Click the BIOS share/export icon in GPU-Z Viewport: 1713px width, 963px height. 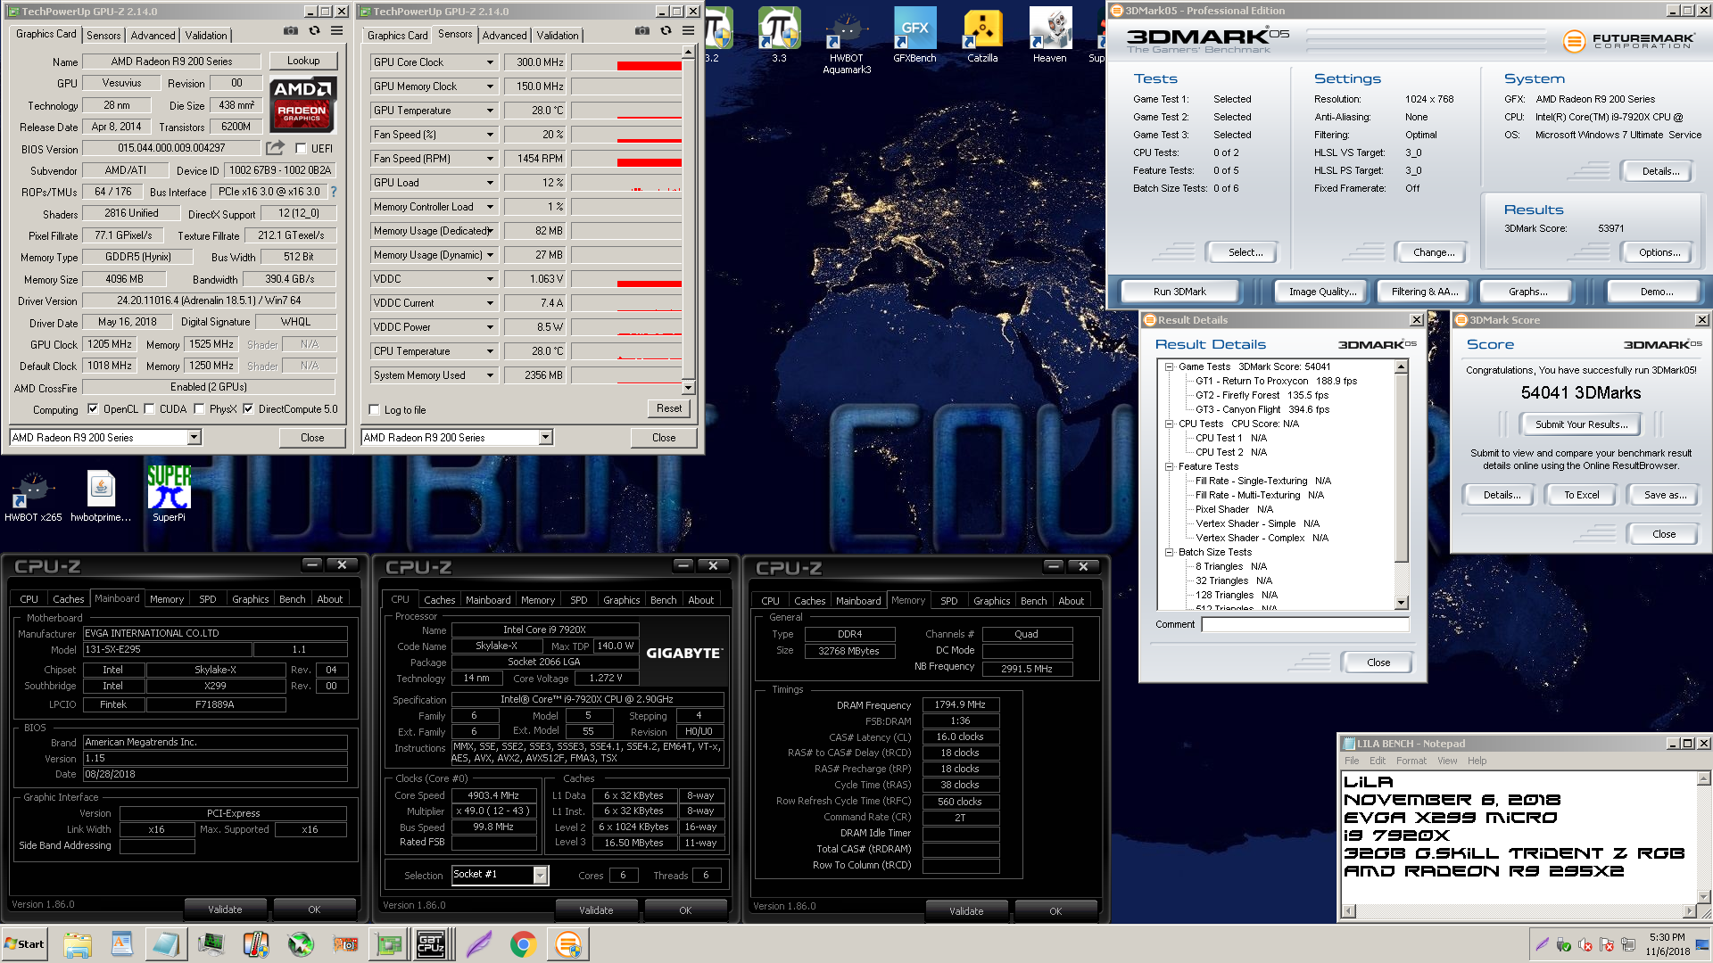(276, 147)
